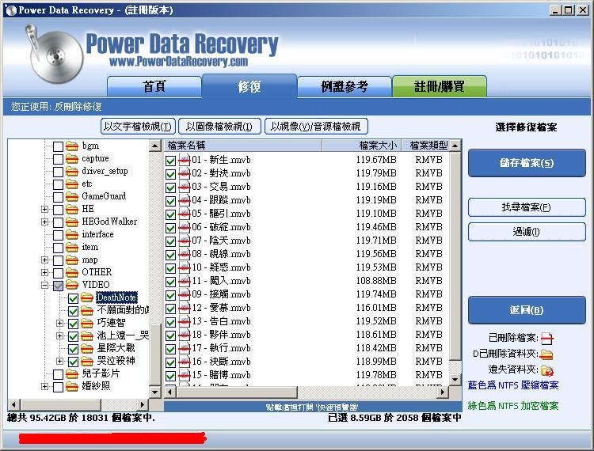Screen dimensions: 594x451
Task: Click the file list scroll-down arrow
Action: click(455, 379)
